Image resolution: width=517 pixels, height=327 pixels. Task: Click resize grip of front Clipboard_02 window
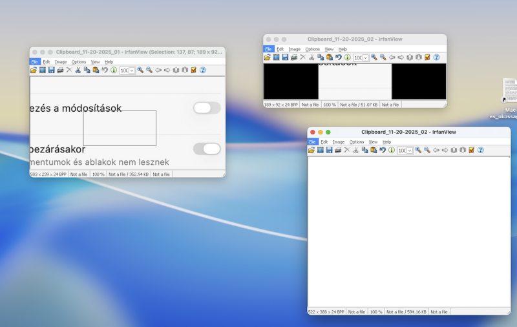(x=508, y=312)
